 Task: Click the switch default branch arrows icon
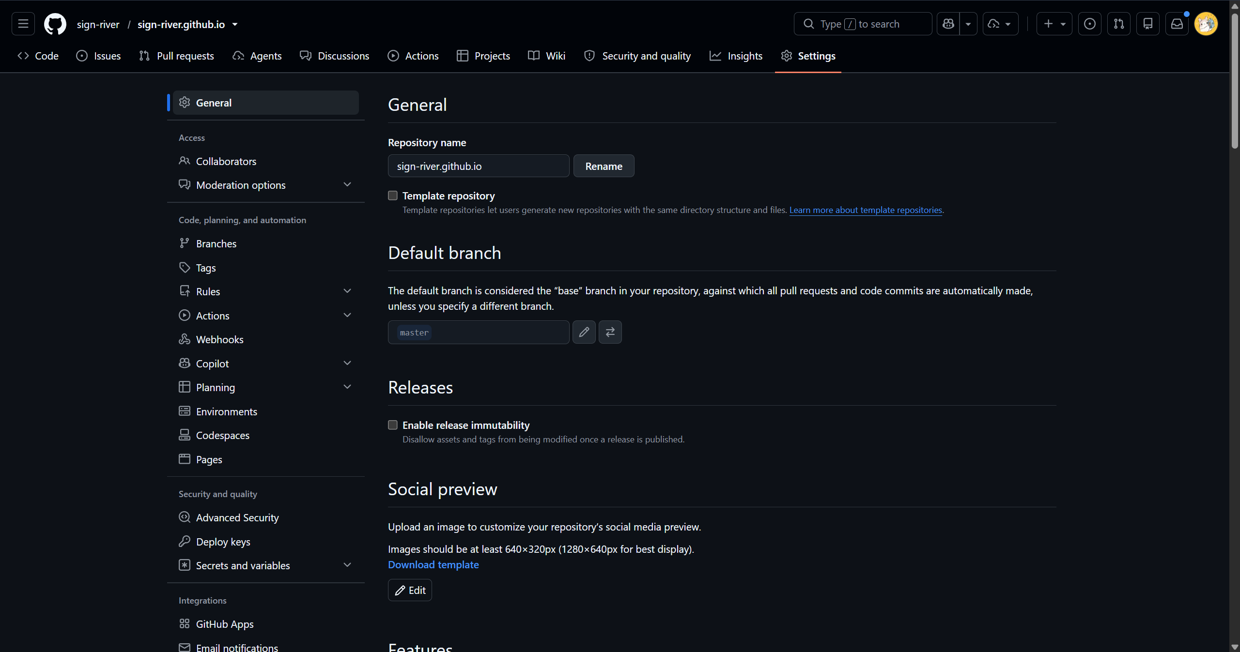(x=610, y=332)
